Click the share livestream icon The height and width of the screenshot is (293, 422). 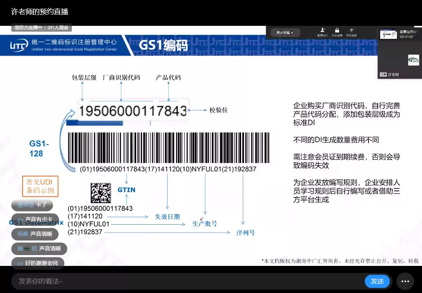337,30
